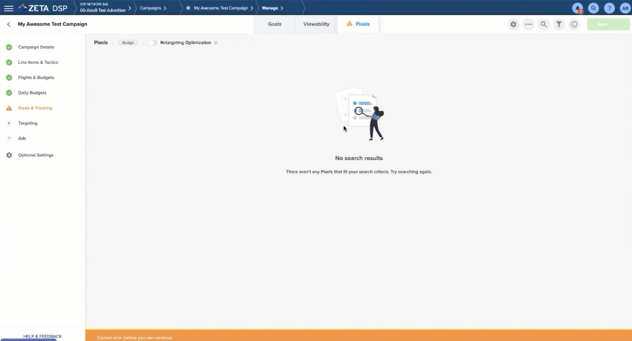This screenshot has width=632, height=341.
Task: Open the hamburger main menu
Action: click(9, 8)
